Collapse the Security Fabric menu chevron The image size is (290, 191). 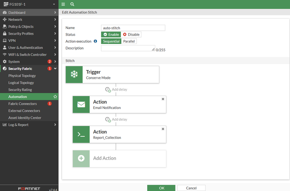pos(55,69)
